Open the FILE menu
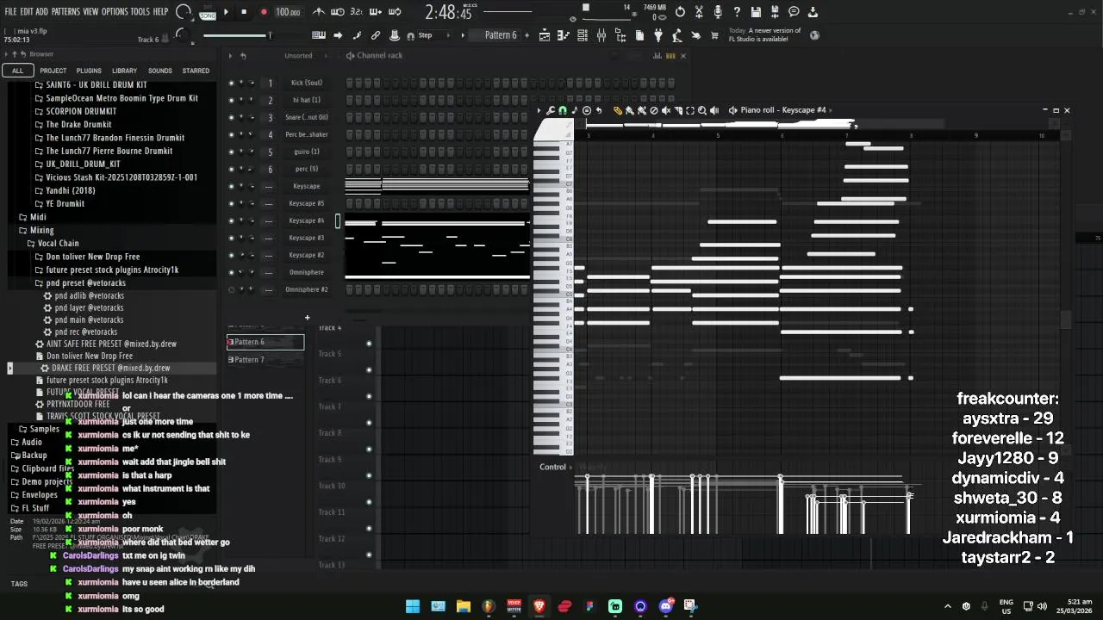 (10, 12)
